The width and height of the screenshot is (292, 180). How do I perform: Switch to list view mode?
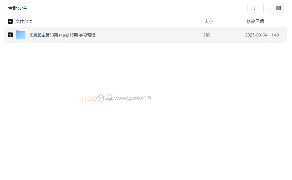(x=268, y=8)
